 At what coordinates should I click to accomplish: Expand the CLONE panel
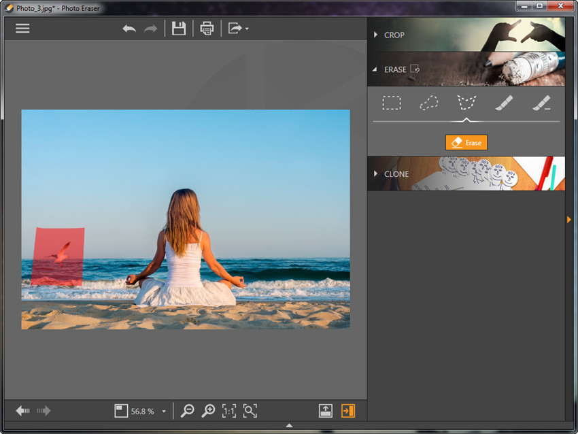coord(375,173)
